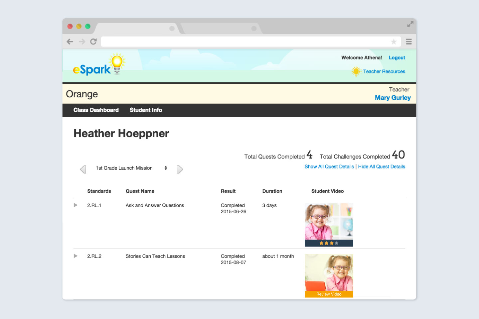Open the browser hamburger menu

409,42
